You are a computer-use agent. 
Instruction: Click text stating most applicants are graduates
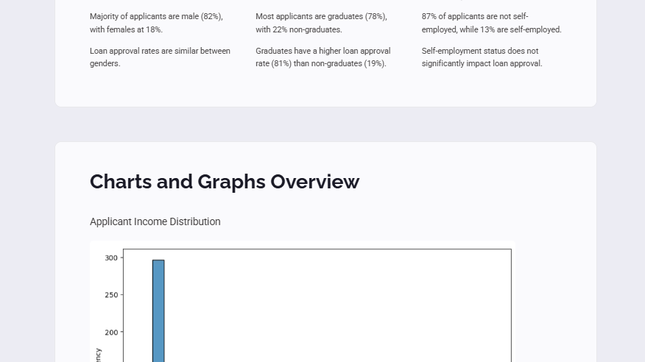pos(321,23)
